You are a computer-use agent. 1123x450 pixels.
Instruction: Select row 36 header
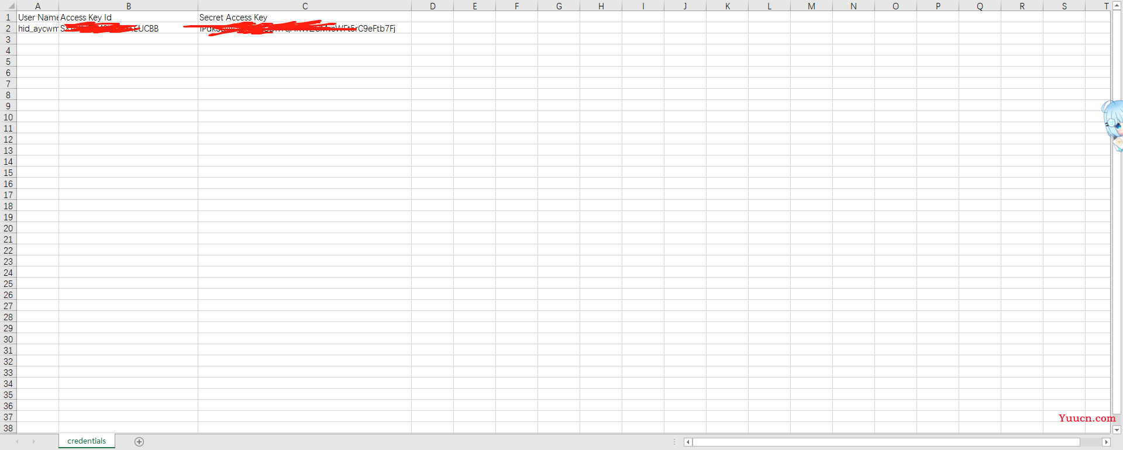[x=8, y=406]
